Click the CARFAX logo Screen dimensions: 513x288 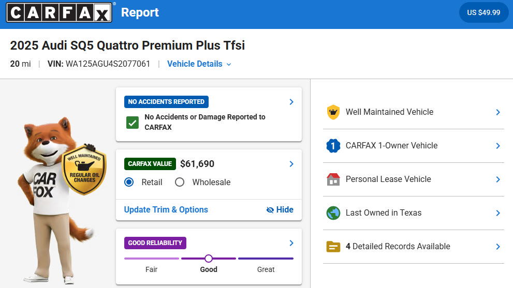pyautogui.click(x=59, y=12)
